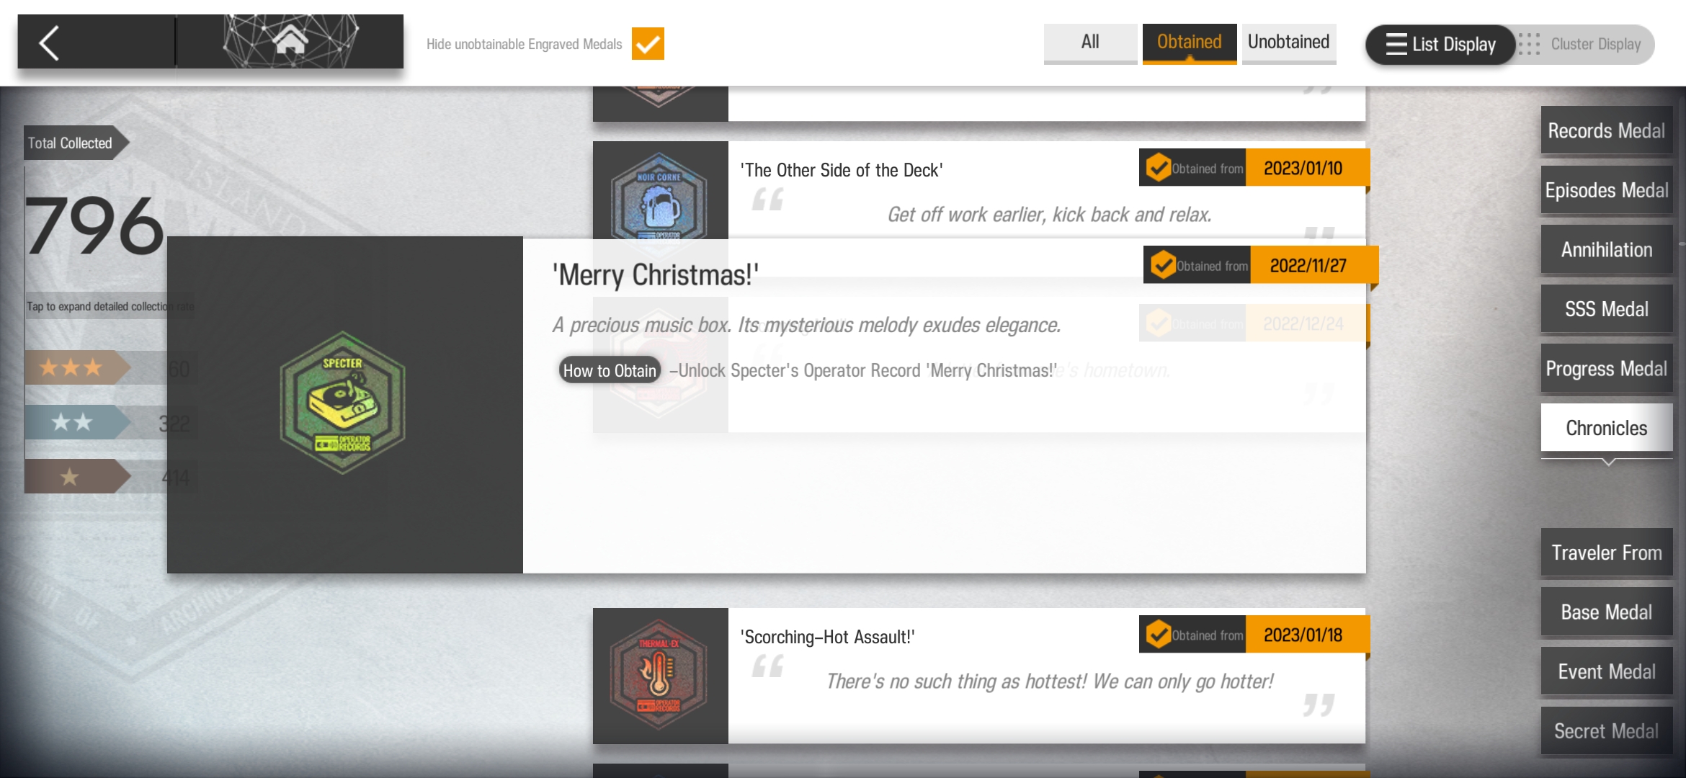
Task: Select the one-star medal count row
Action: 110,476
